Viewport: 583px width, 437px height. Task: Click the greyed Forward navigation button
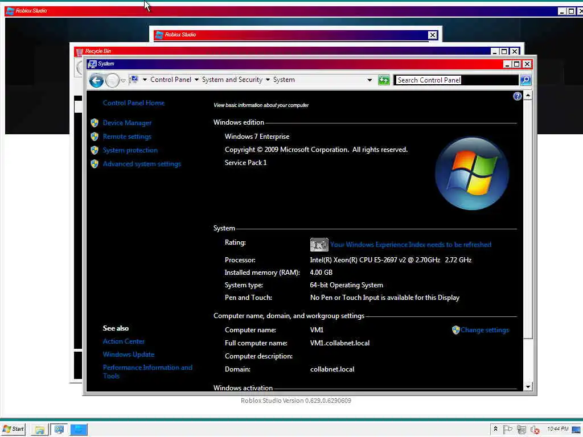click(112, 80)
